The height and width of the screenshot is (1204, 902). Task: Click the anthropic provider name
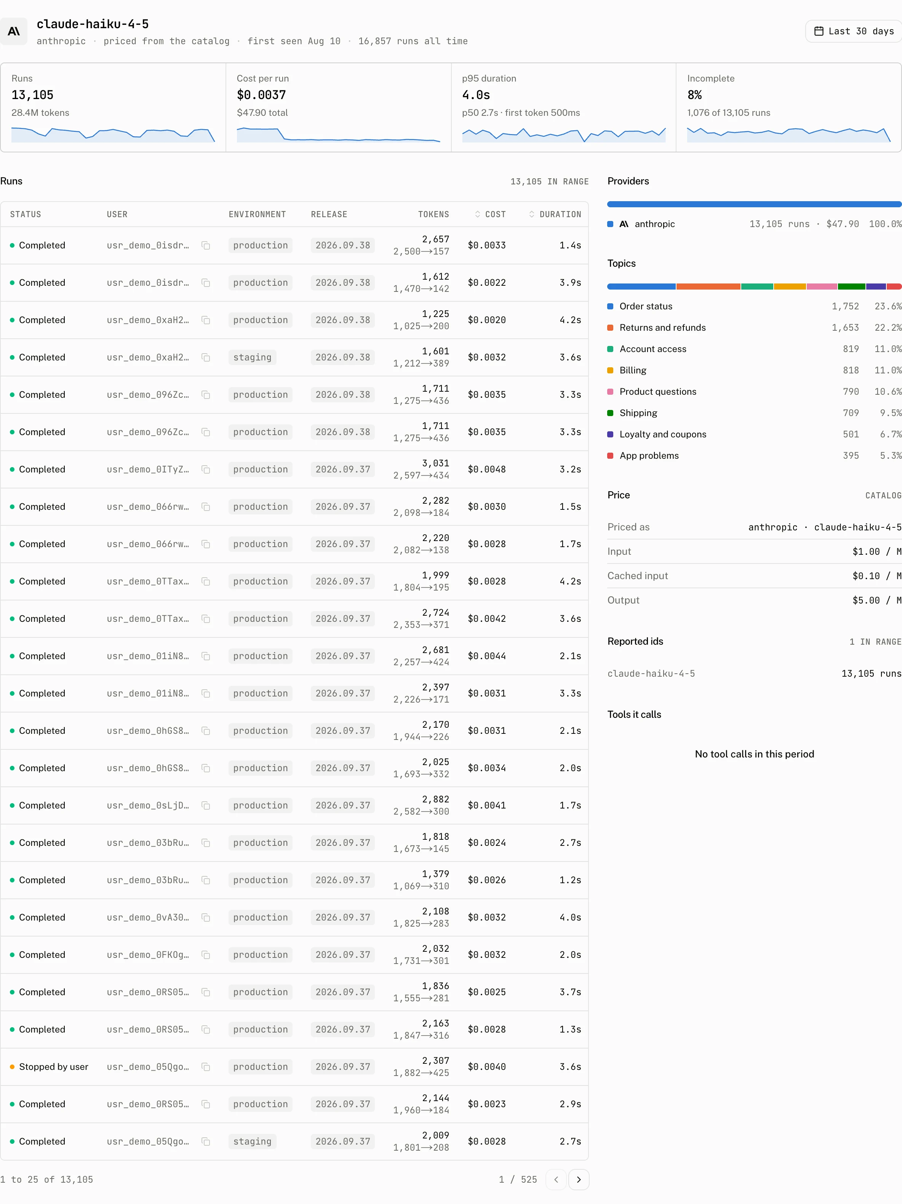point(654,224)
